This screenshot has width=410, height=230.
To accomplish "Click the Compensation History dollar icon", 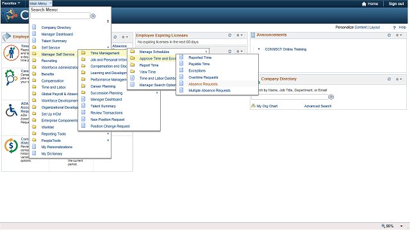I will (11, 146).
